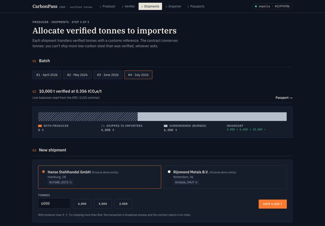Follow the Passport → link
Image resolution: width=325 pixels, height=226 pixels.
(284, 98)
